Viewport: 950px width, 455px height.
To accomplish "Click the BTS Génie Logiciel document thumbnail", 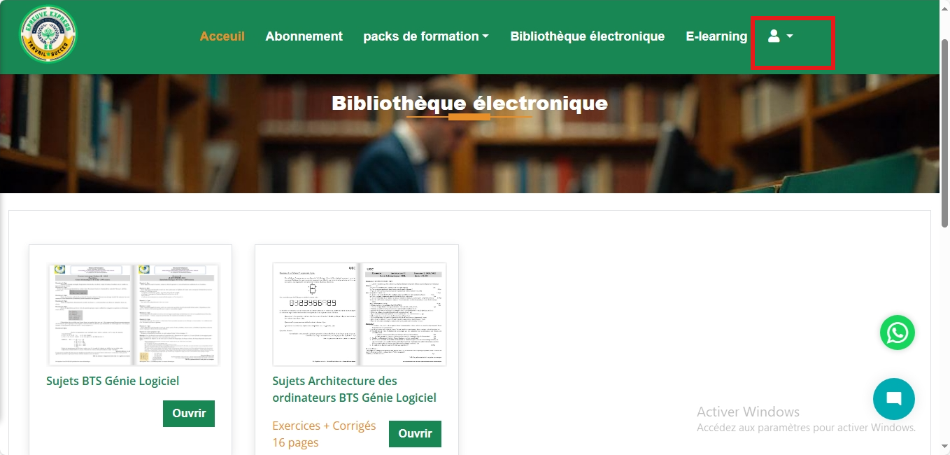I will (x=134, y=315).
